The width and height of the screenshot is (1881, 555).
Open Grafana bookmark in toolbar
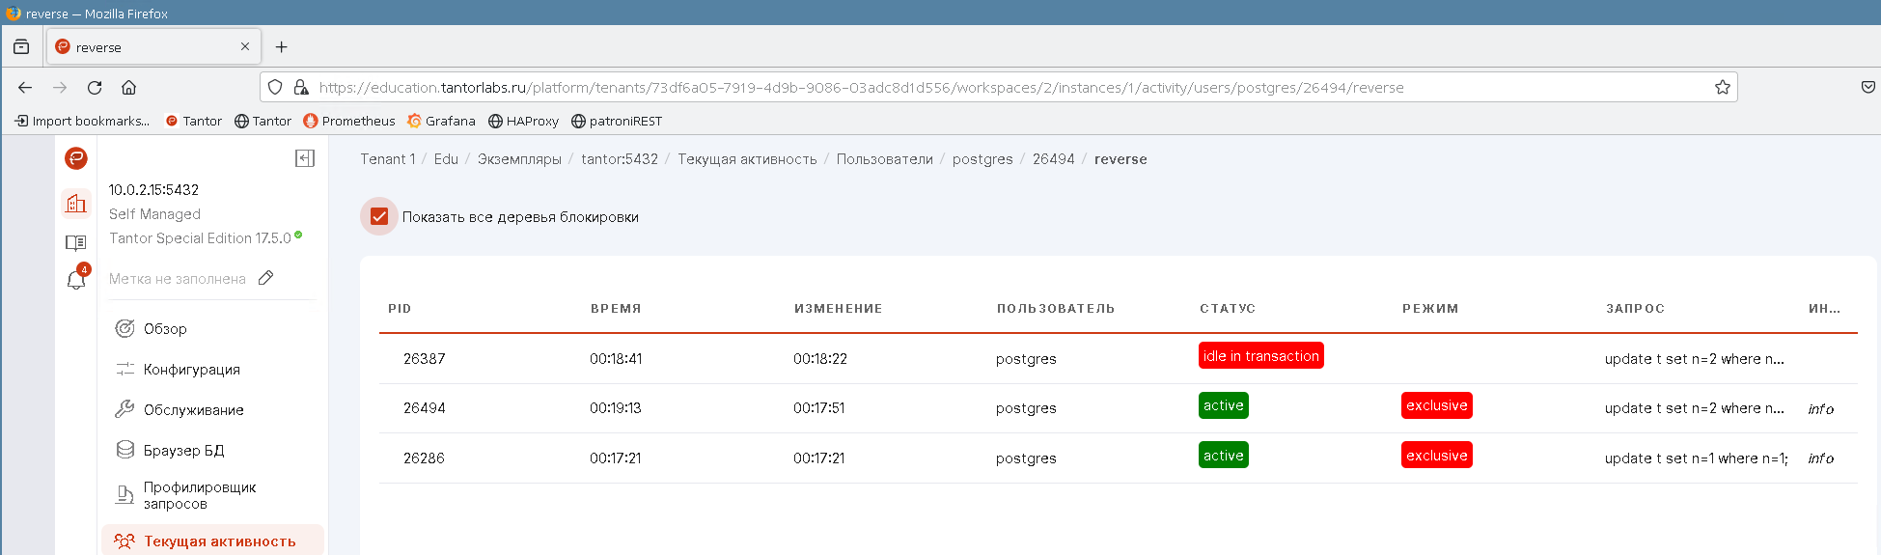[x=441, y=121]
